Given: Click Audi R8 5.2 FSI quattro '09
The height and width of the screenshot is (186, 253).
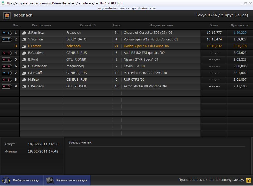Looking at the screenshot, I should 144,53.
